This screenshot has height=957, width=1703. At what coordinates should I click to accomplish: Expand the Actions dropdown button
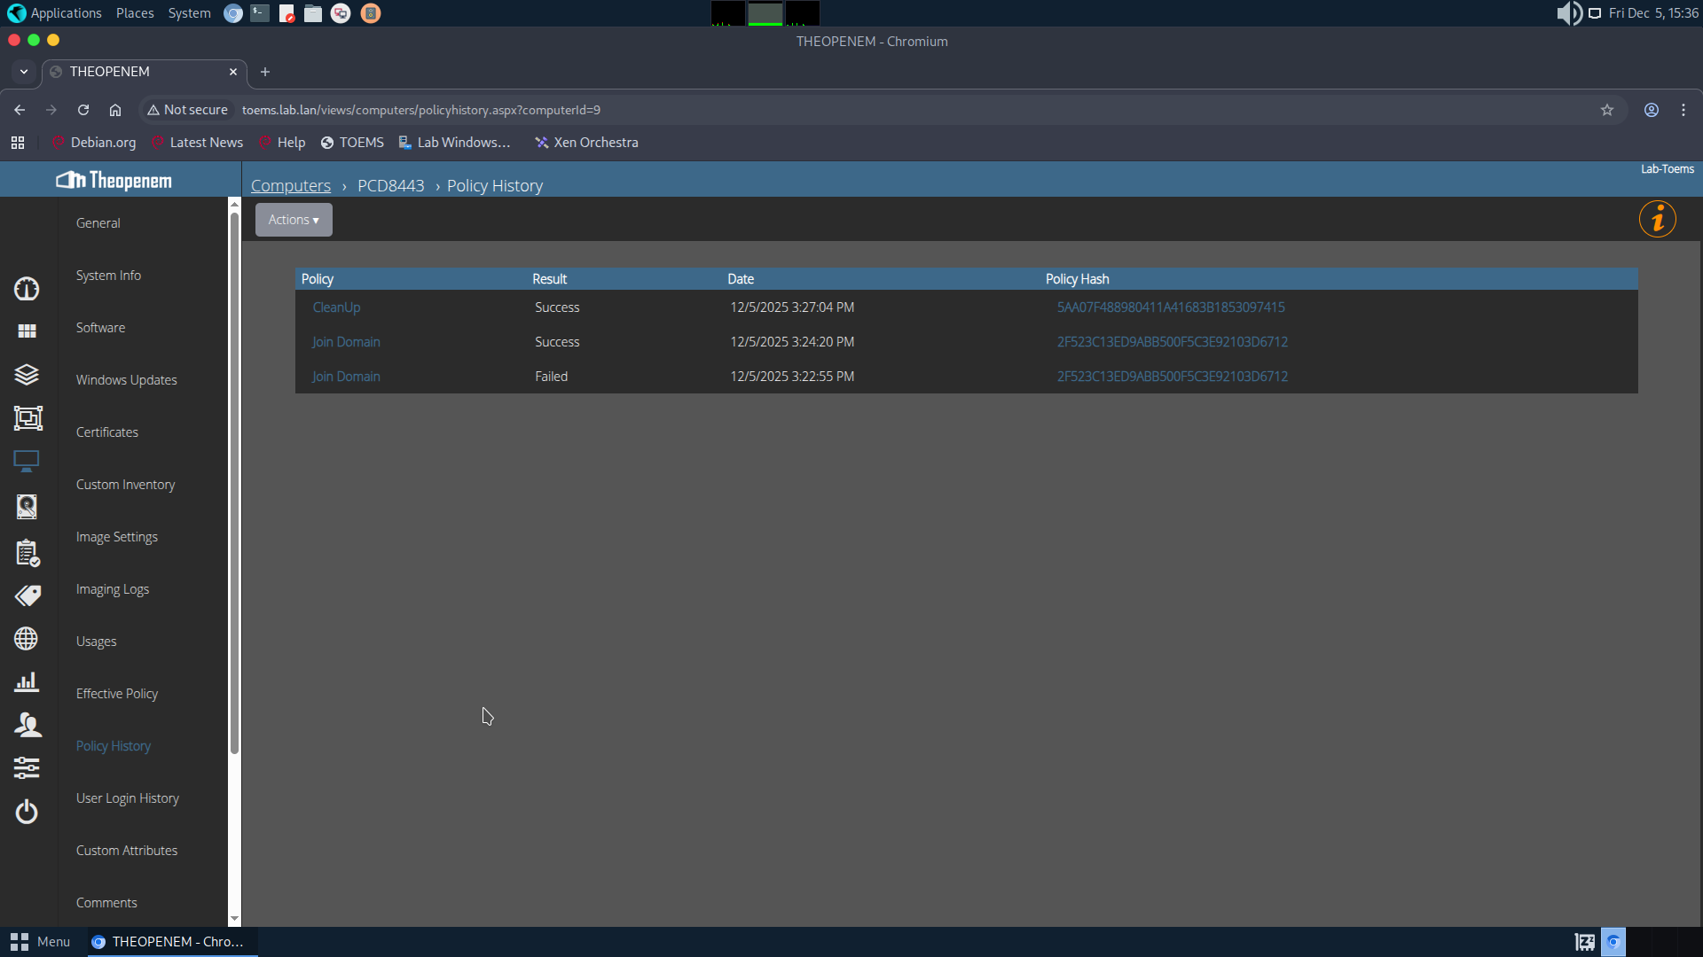pyautogui.click(x=294, y=220)
